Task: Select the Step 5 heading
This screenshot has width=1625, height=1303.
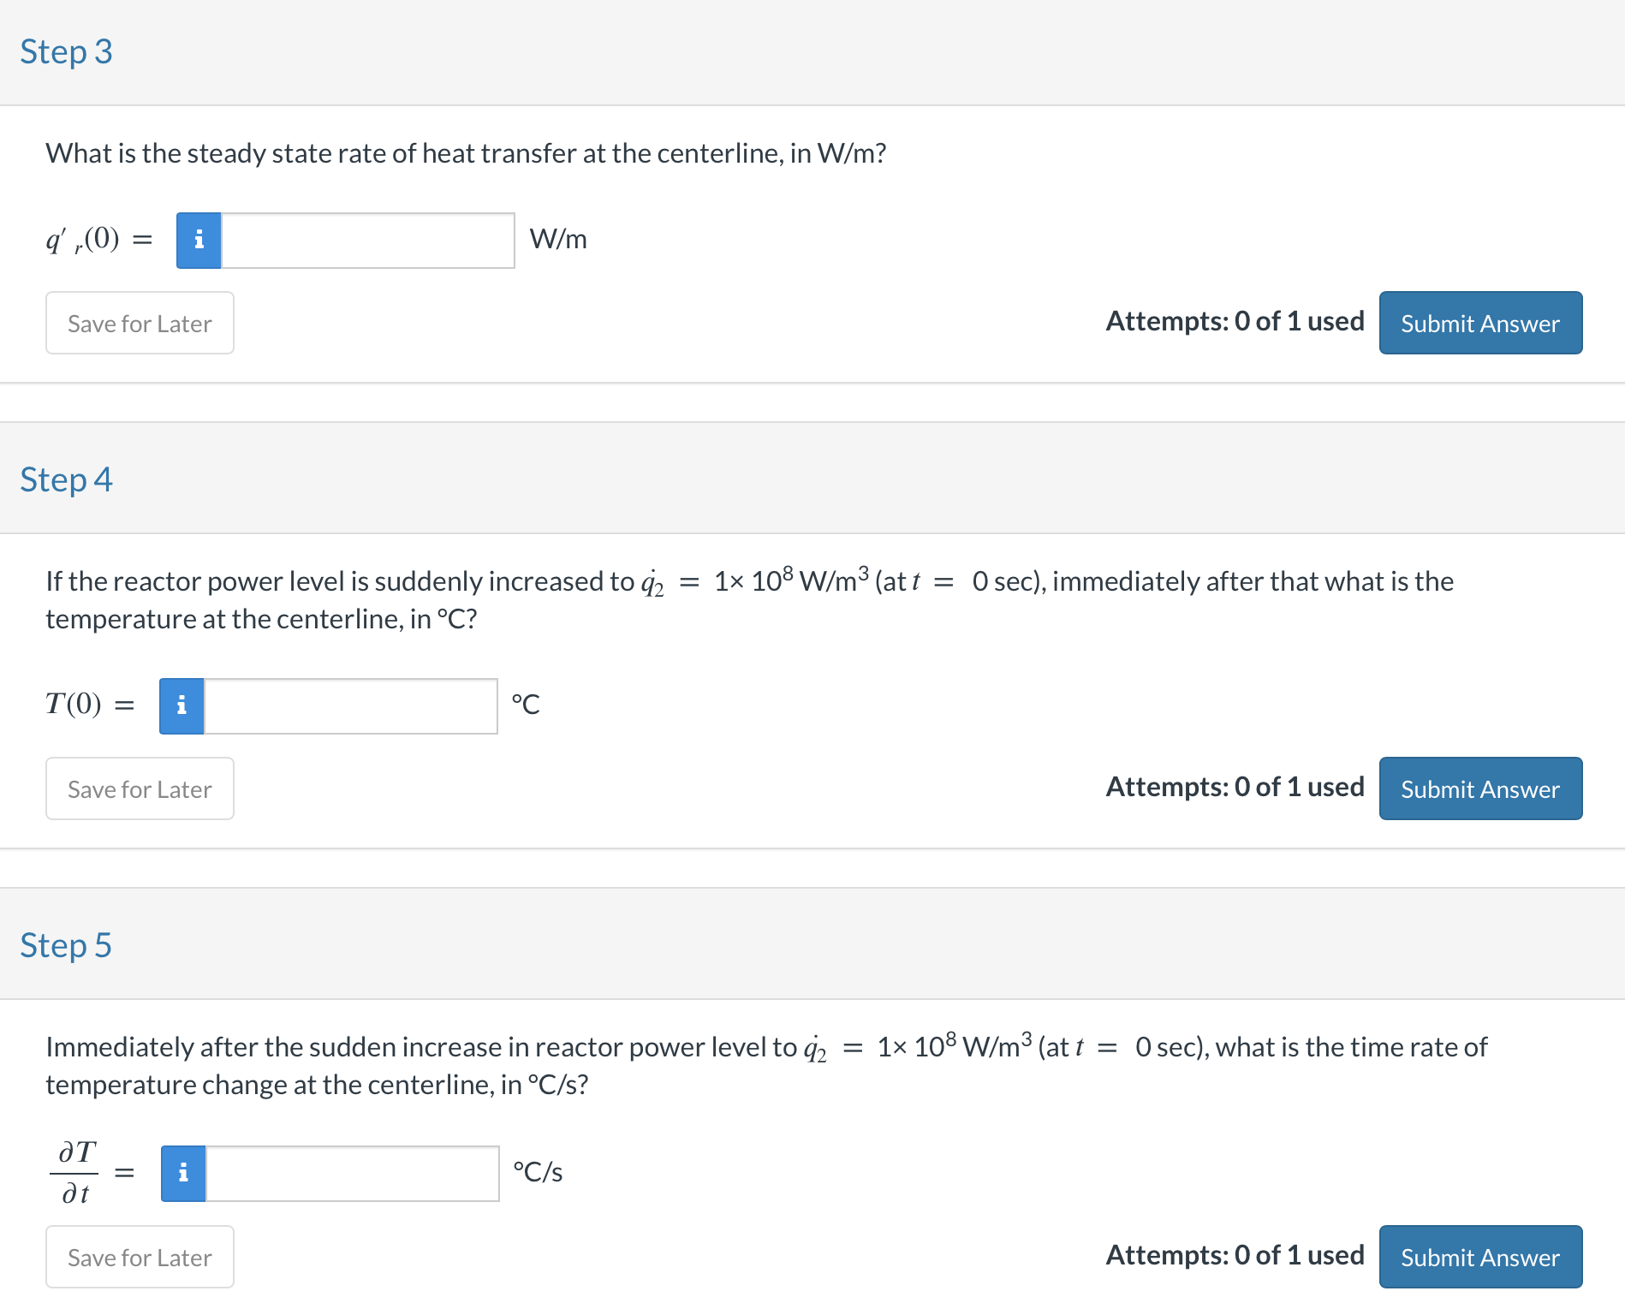Action: click(66, 946)
